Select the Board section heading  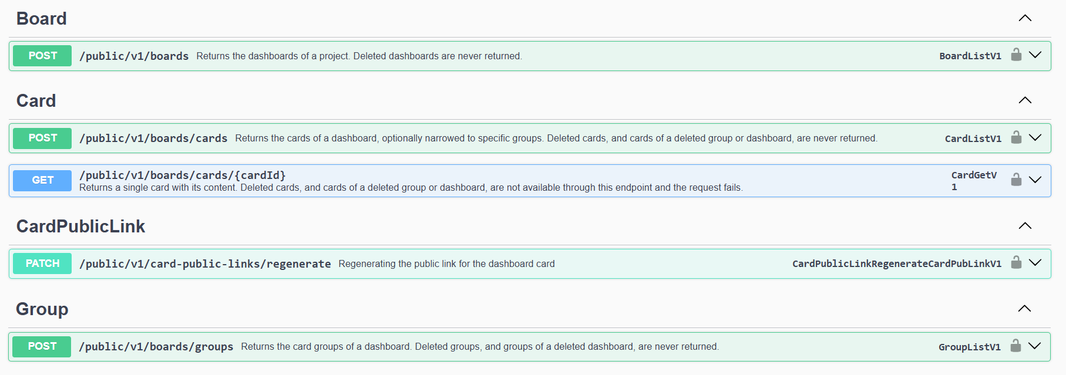(x=42, y=19)
